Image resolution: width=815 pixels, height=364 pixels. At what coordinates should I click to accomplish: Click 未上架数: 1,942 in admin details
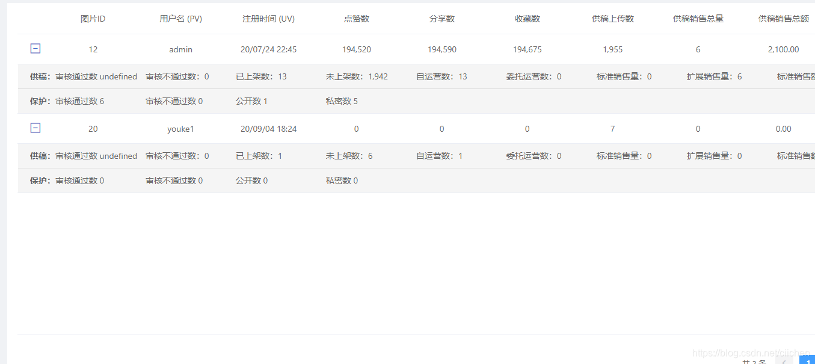[357, 76]
